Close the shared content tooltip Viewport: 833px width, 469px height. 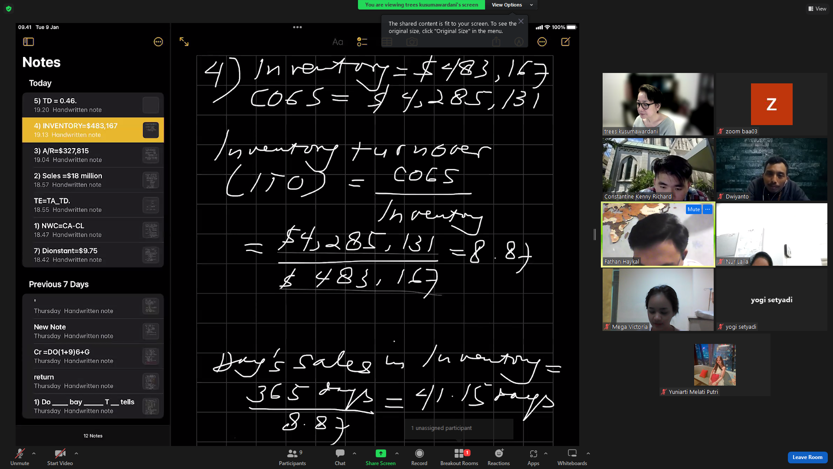[x=521, y=21]
